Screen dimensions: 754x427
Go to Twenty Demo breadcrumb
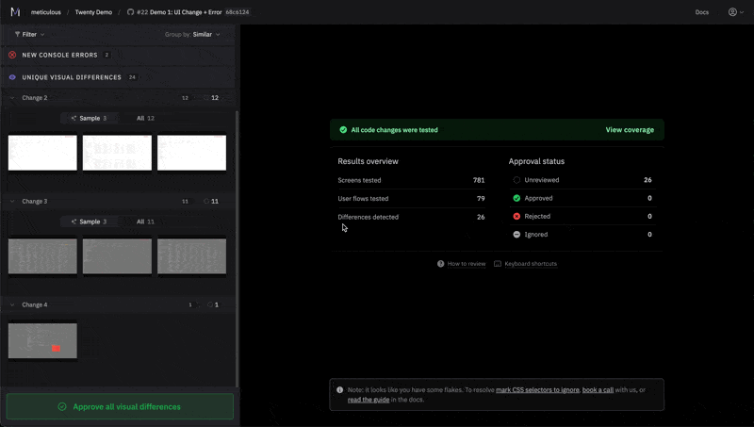tap(93, 12)
